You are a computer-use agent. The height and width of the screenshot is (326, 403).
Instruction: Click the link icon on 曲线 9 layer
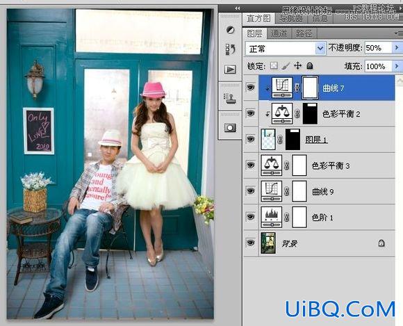[287, 191]
